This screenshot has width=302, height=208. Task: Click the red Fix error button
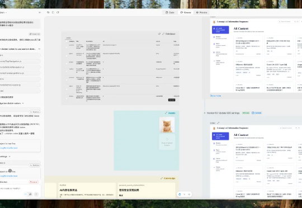(34, 182)
